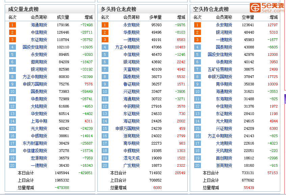
Task: Open the 首创期货 member link
Action: coord(224,158)
